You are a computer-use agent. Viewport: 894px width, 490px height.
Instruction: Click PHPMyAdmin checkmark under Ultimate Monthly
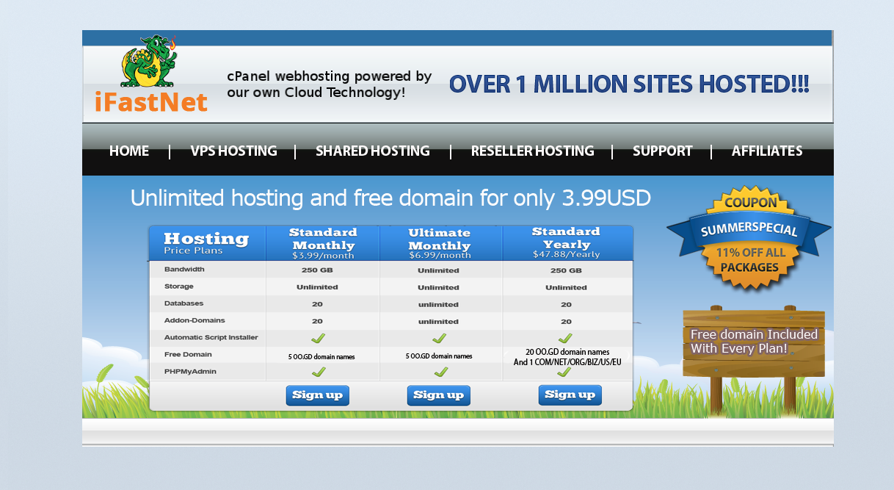[x=440, y=372]
